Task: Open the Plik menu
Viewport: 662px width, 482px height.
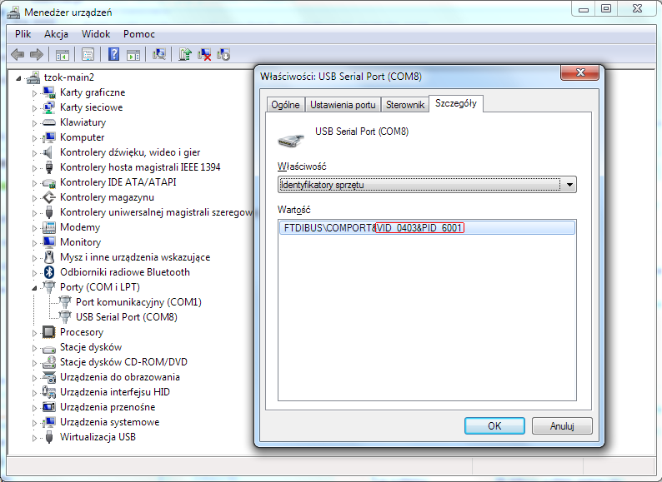Action: (x=23, y=34)
